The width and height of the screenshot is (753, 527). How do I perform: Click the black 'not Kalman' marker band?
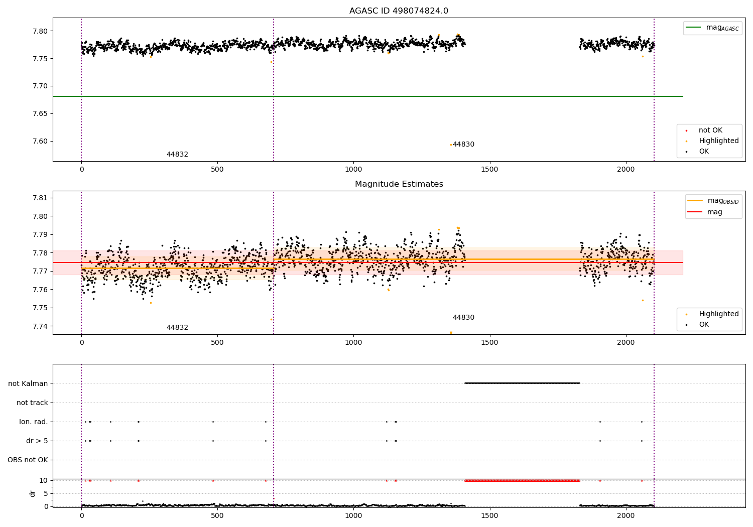522,383
